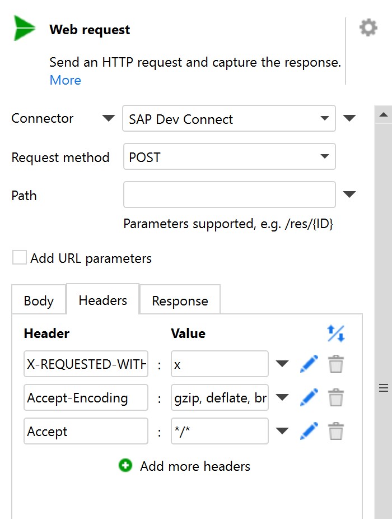
Task: Click the Send an HTTP request description text
Action: click(195, 62)
